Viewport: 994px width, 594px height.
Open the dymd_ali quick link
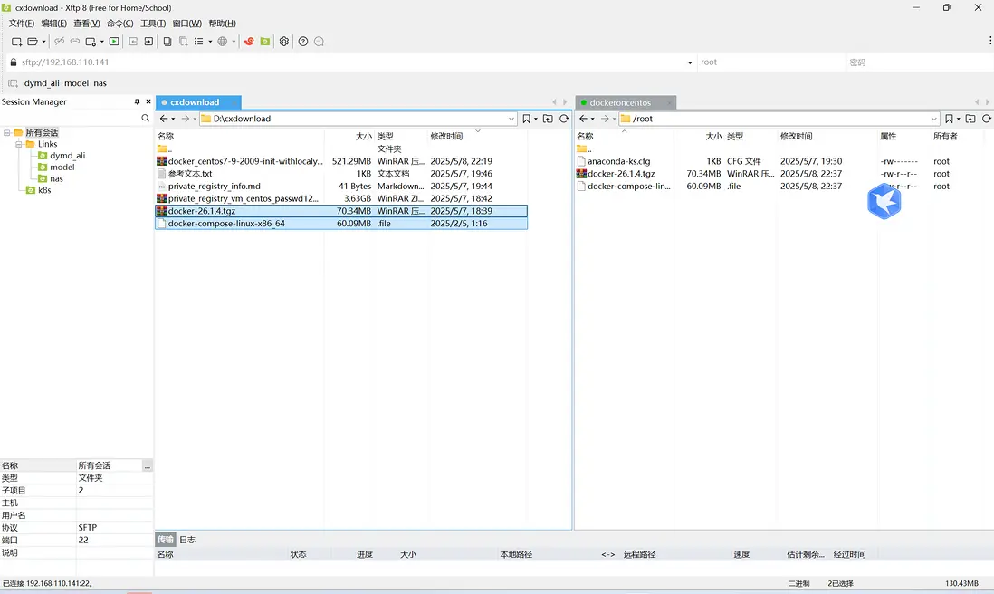click(42, 83)
